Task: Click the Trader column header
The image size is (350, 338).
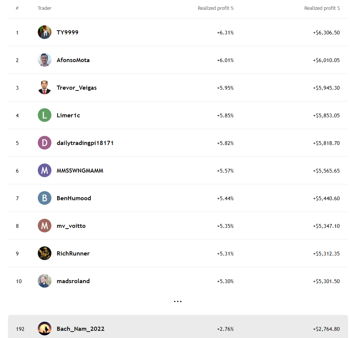Action: (x=45, y=8)
